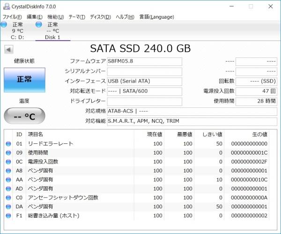Click the transfer mode field SATA/600
Screen dimensions: 281x234
pos(144,92)
